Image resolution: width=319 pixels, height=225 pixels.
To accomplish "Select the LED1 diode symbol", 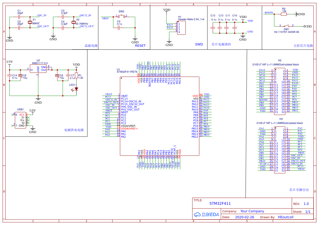I will coord(76,89).
